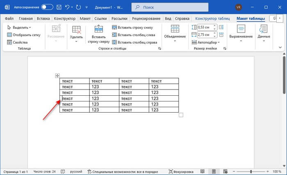Click Вставить строку снизу
Image resolution: width=287 pixels, height=175 pixels.
[132, 28]
